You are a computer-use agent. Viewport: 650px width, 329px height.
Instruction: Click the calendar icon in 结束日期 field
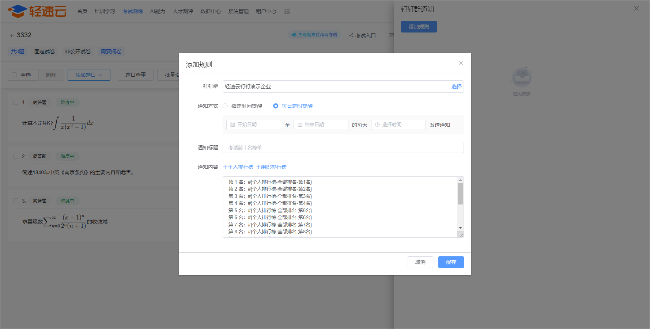point(300,125)
